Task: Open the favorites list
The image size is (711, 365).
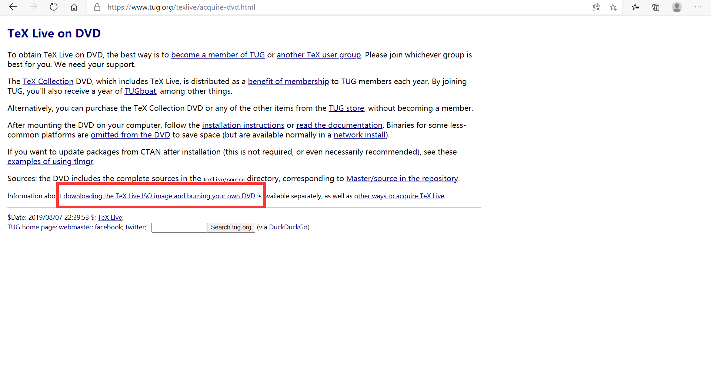Action: [x=635, y=7]
